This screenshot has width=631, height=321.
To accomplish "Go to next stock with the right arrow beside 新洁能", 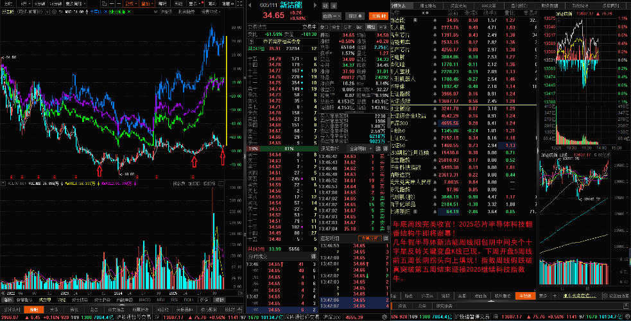I will coord(315,5).
